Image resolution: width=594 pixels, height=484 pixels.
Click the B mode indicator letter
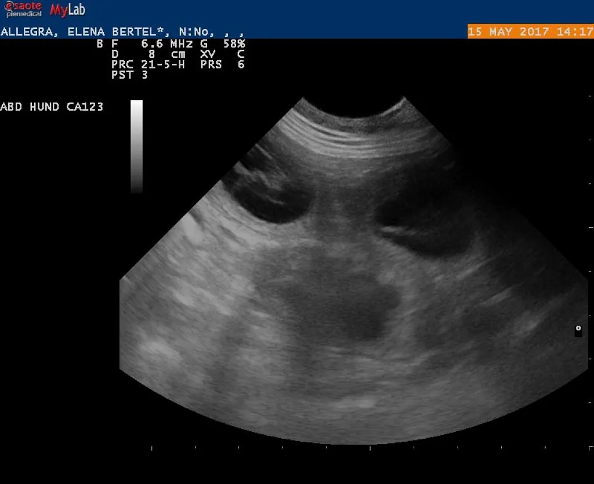(x=100, y=43)
